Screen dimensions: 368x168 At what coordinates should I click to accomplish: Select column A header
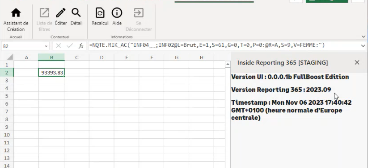click(x=26, y=57)
